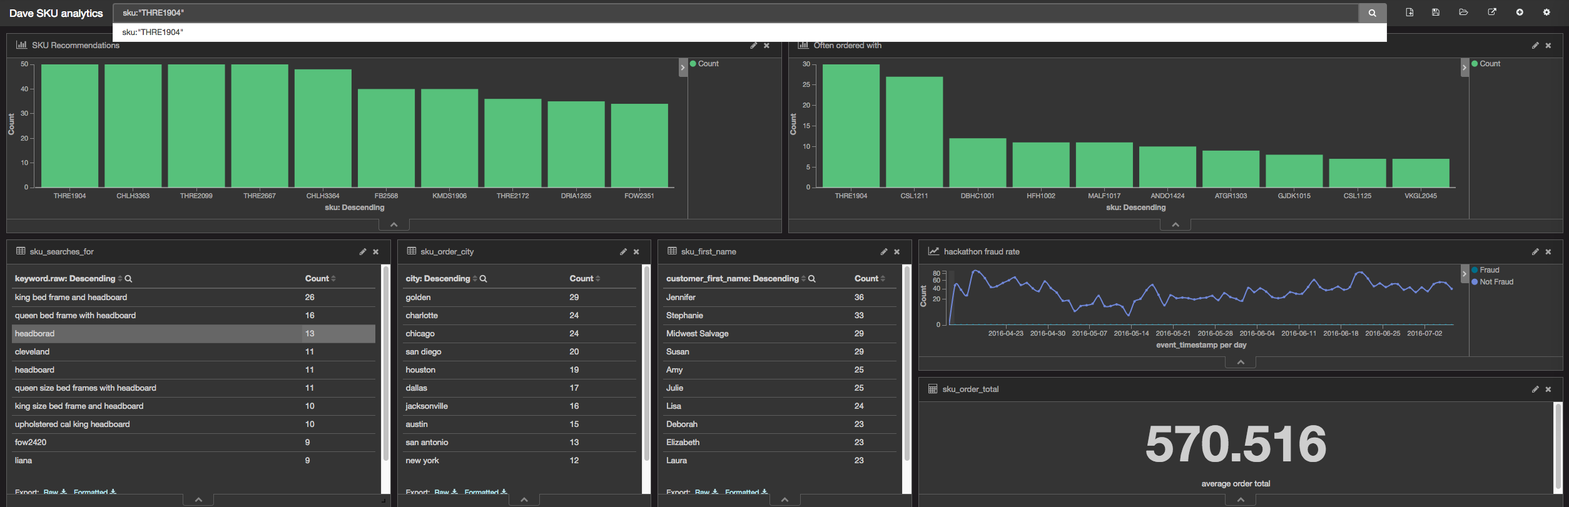Image resolution: width=1569 pixels, height=507 pixels.
Task: Remove the sku_order_city panel
Action: 636,252
